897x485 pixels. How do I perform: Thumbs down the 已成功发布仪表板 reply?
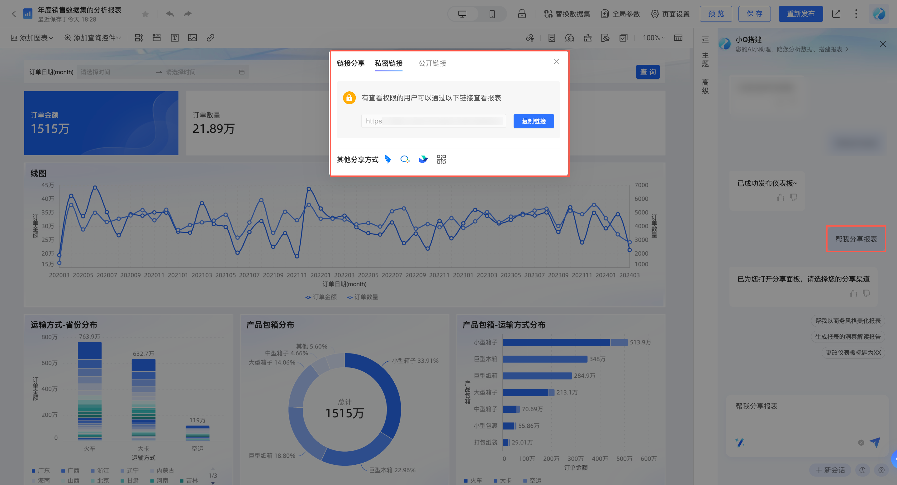point(794,198)
